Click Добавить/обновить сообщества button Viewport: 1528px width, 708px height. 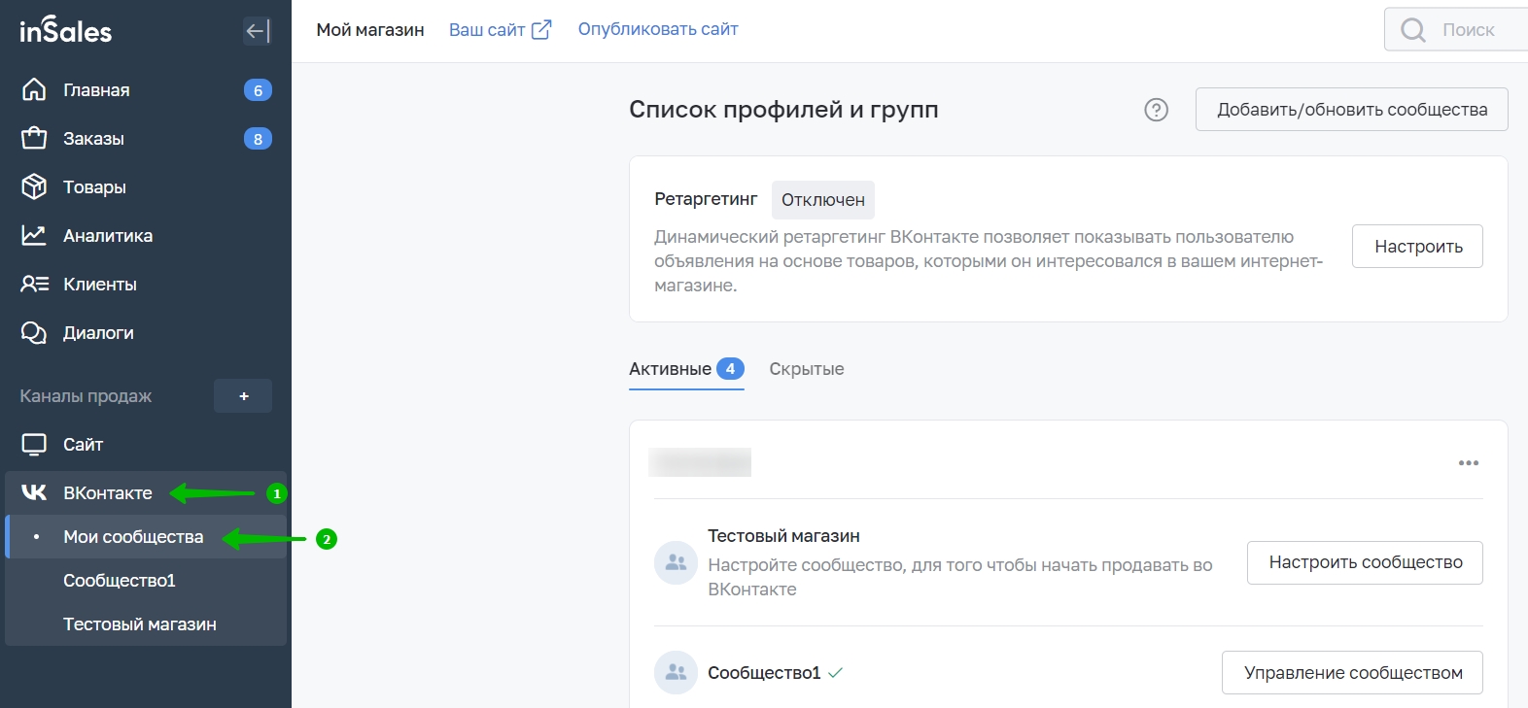pyautogui.click(x=1352, y=110)
